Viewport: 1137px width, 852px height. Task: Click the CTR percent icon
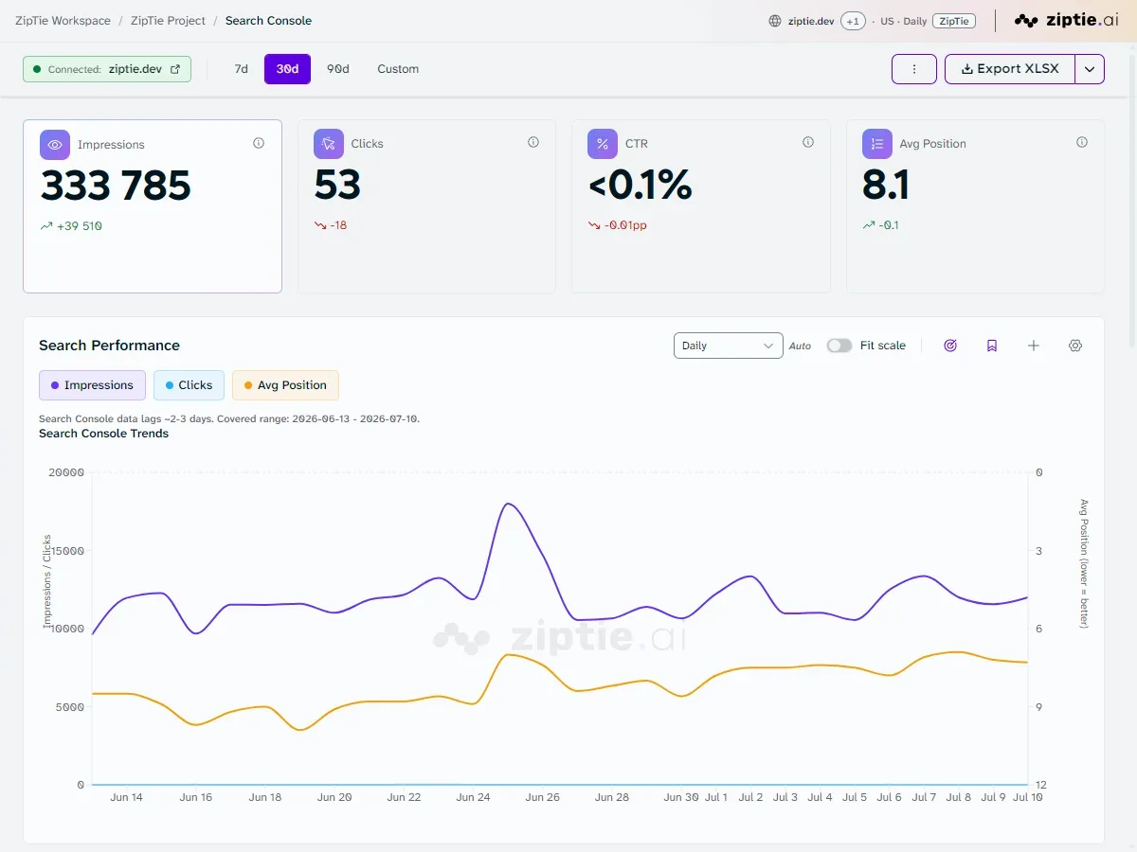(603, 144)
